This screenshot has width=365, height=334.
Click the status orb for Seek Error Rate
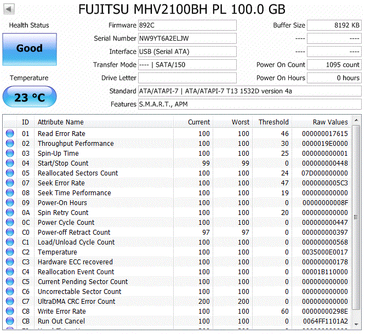click(x=10, y=183)
